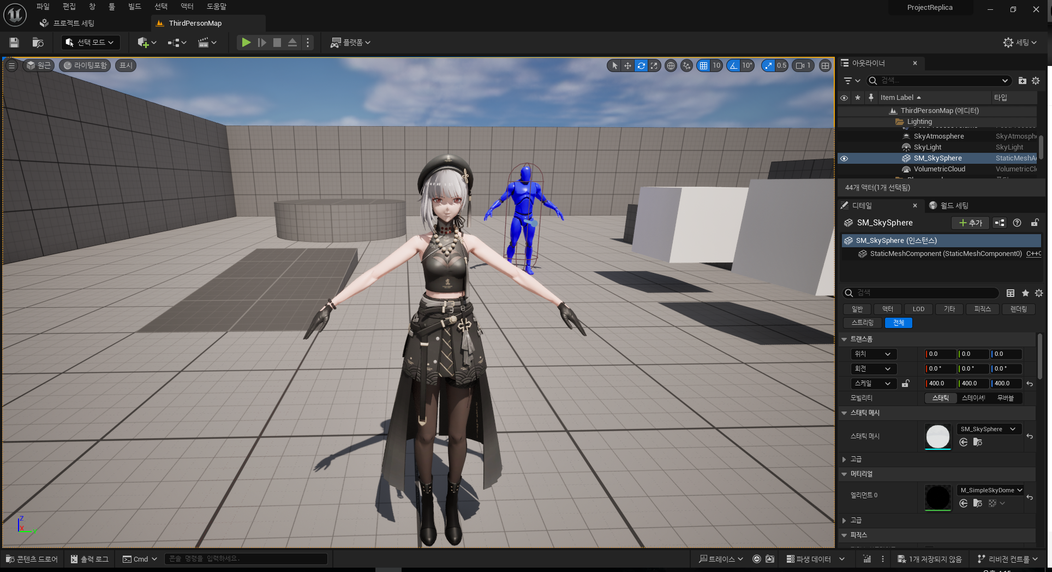The image size is (1052, 572).
Task: Save the current level with floppy icon
Action: click(14, 43)
